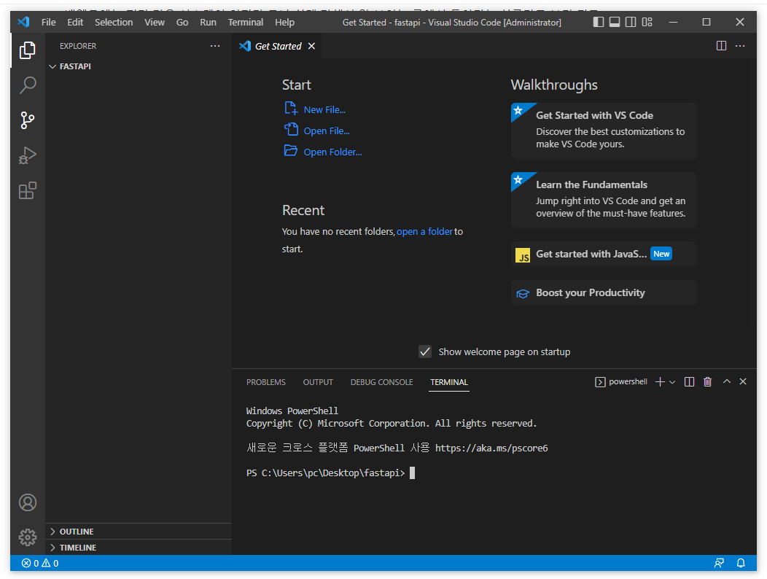Open Customize Layout icon
Image resolution: width=767 pixels, height=579 pixels.
[x=647, y=22]
